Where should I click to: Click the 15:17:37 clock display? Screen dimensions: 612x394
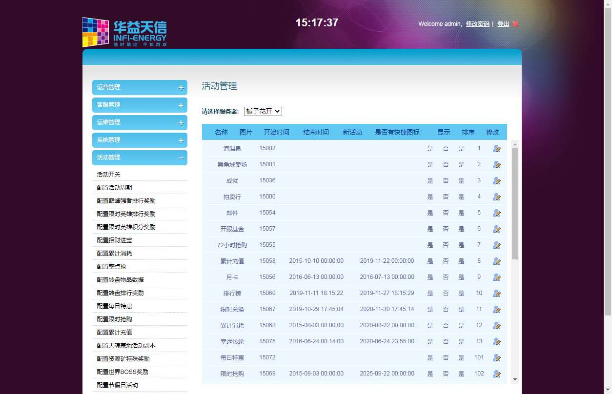click(317, 22)
